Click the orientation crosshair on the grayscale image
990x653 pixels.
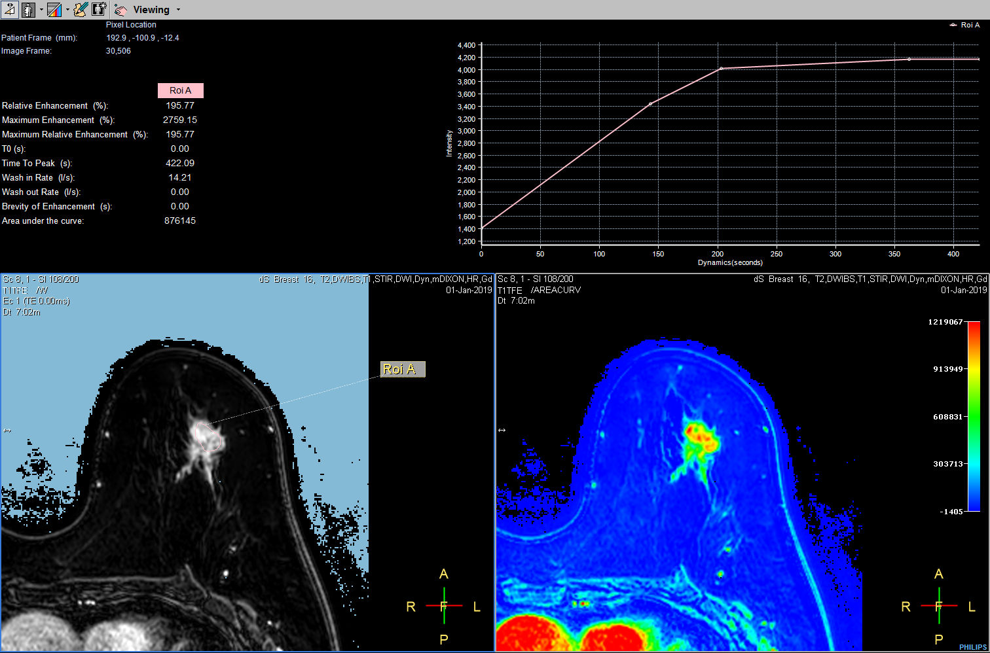coord(444,607)
